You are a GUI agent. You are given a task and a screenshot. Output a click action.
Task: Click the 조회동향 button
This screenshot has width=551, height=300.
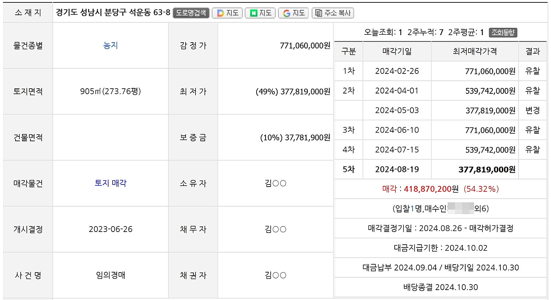pos(503,33)
